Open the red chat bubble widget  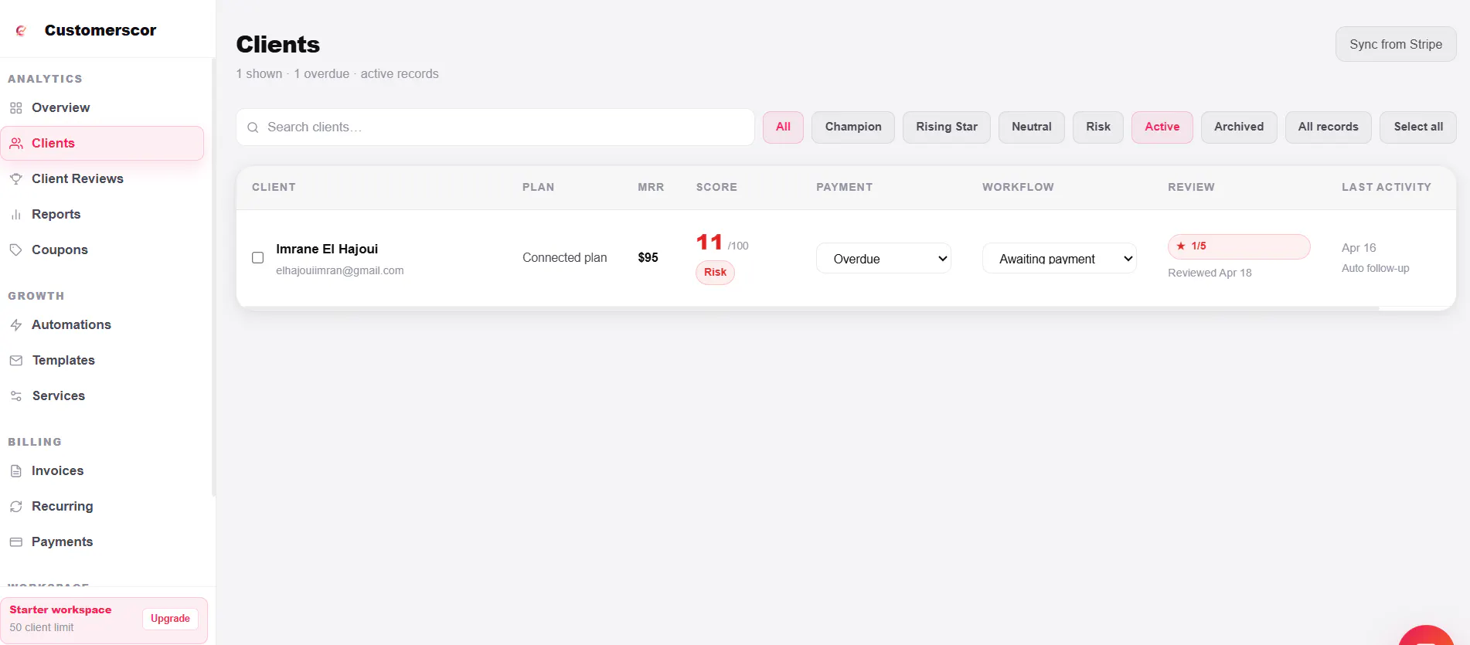click(x=1427, y=635)
